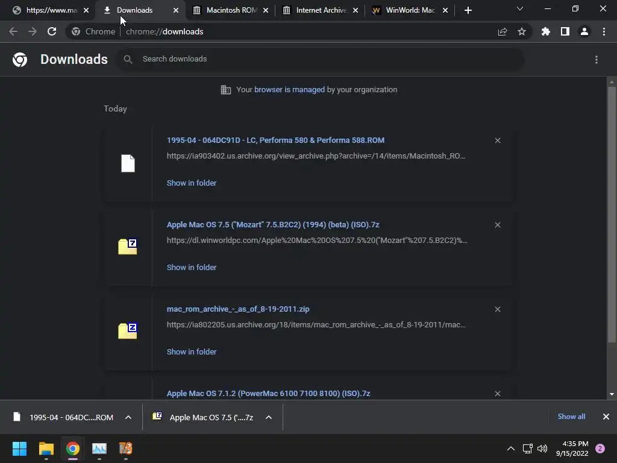This screenshot has width=617, height=463.
Task: Click the page scrollbar down arrow
Action: [612, 394]
